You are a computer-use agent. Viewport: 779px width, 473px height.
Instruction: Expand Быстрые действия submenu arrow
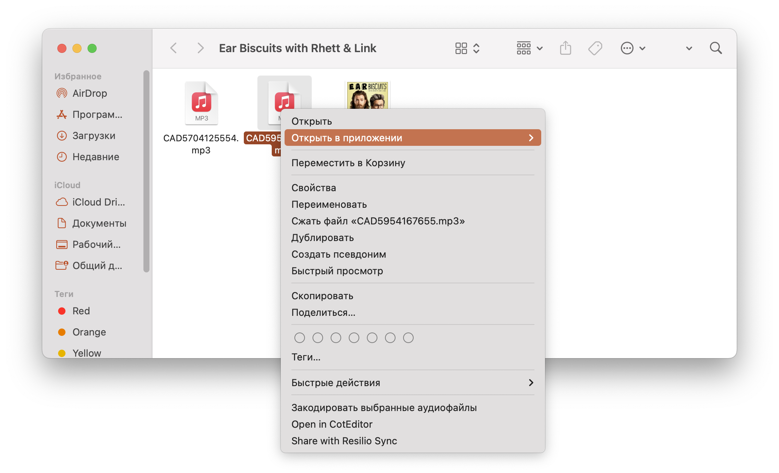(x=531, y=383)
